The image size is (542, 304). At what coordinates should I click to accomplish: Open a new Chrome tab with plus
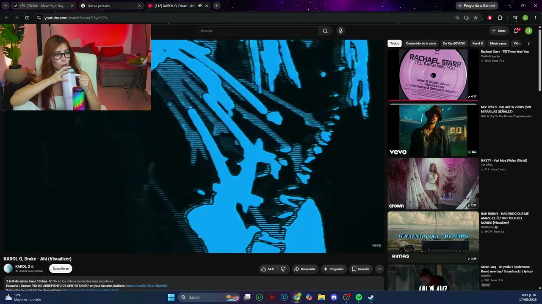point(217,6)
